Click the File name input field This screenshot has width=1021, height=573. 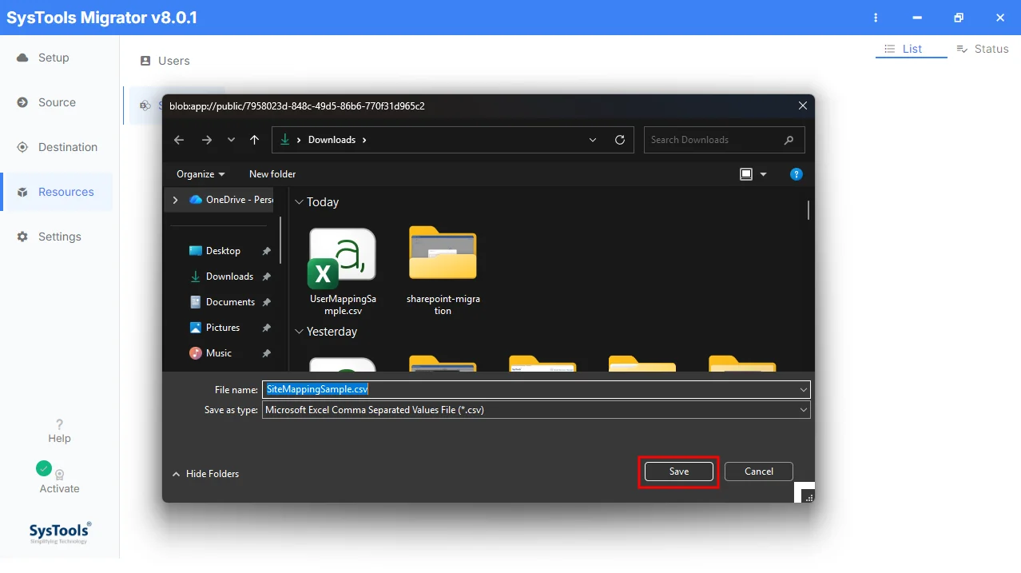pos(536,390)
